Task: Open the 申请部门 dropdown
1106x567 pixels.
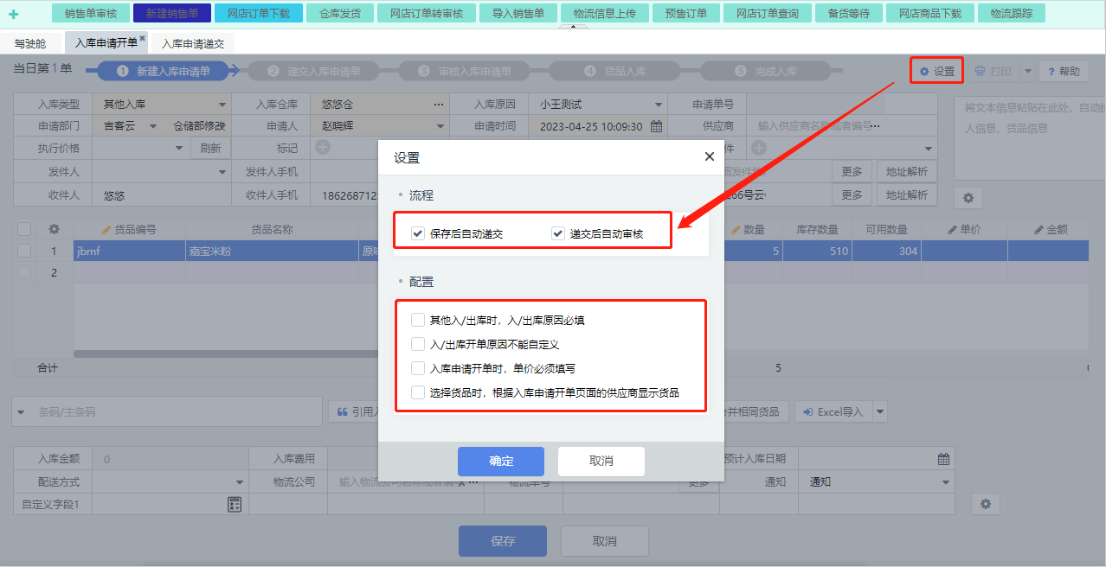Action: 153,126
